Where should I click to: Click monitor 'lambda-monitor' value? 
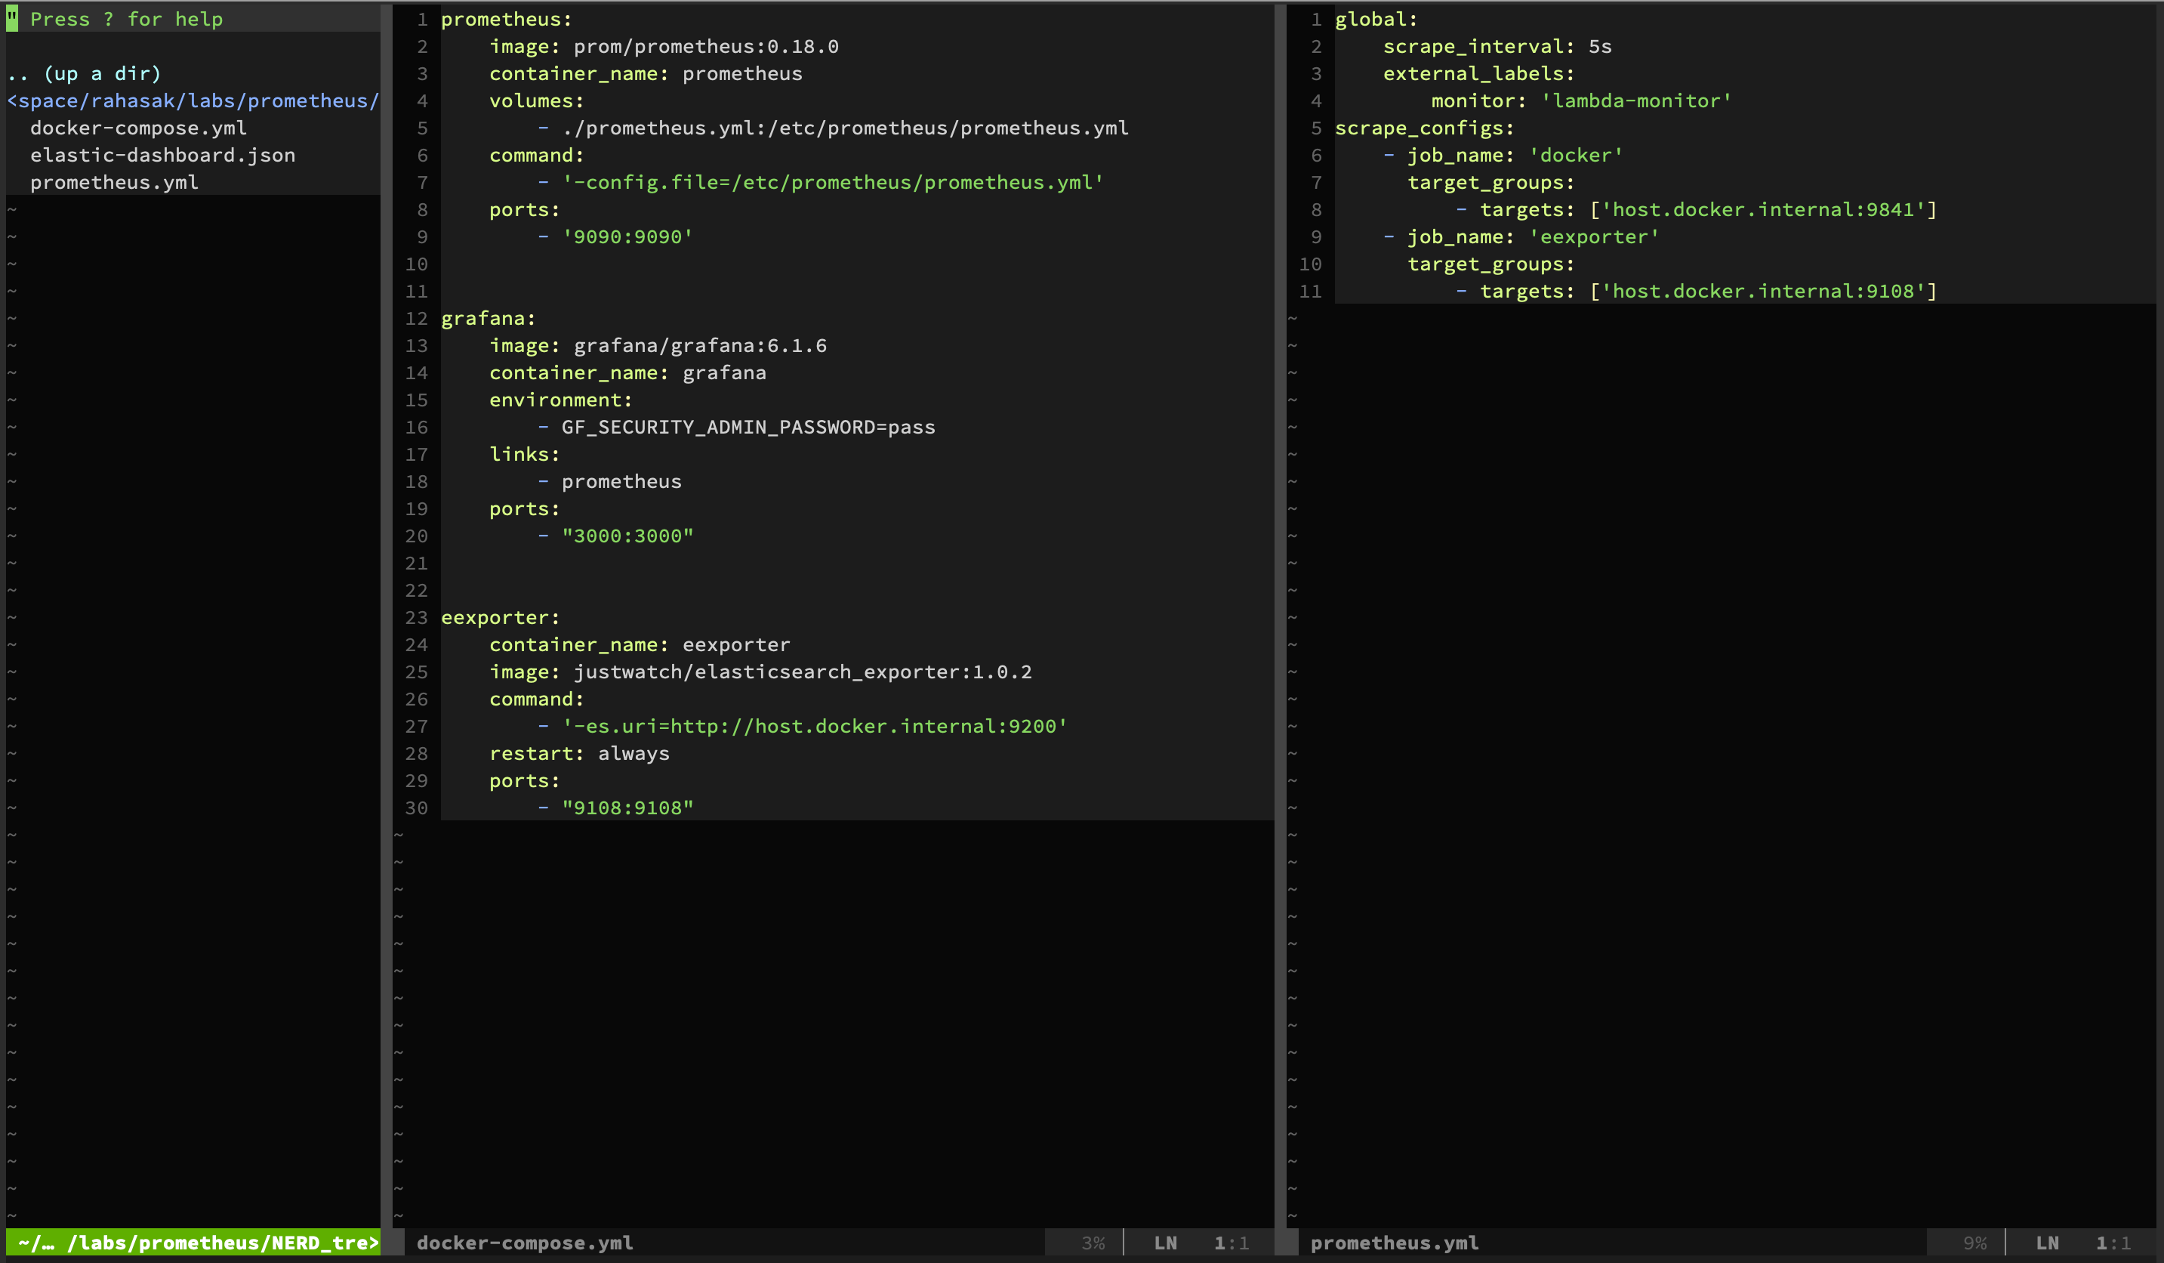tap(1637, 100)
